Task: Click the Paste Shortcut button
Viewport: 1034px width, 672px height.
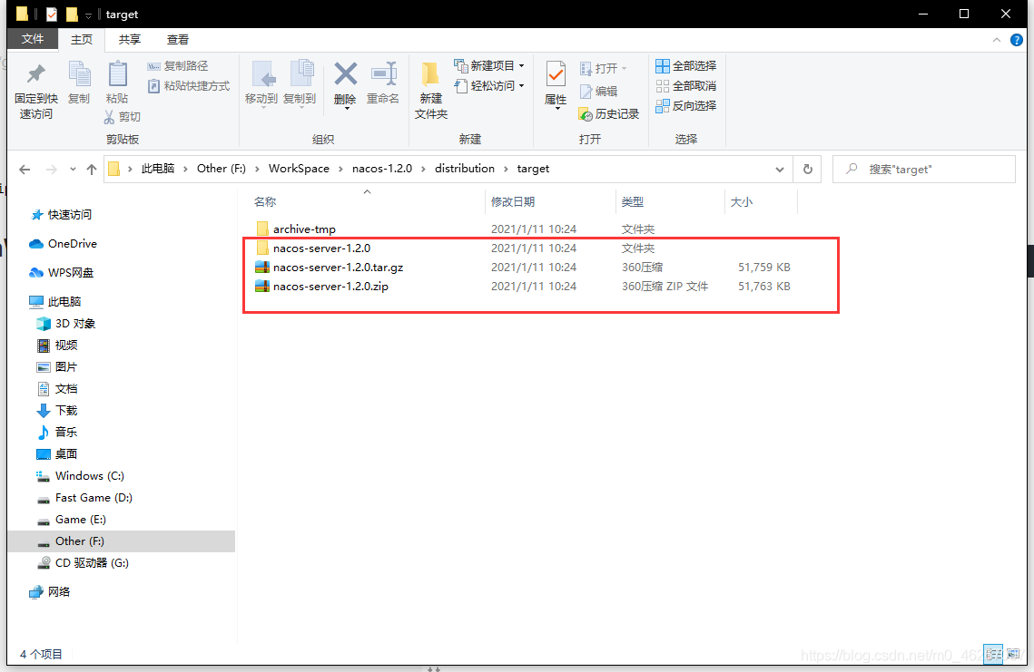Action: tap(189, 85)
